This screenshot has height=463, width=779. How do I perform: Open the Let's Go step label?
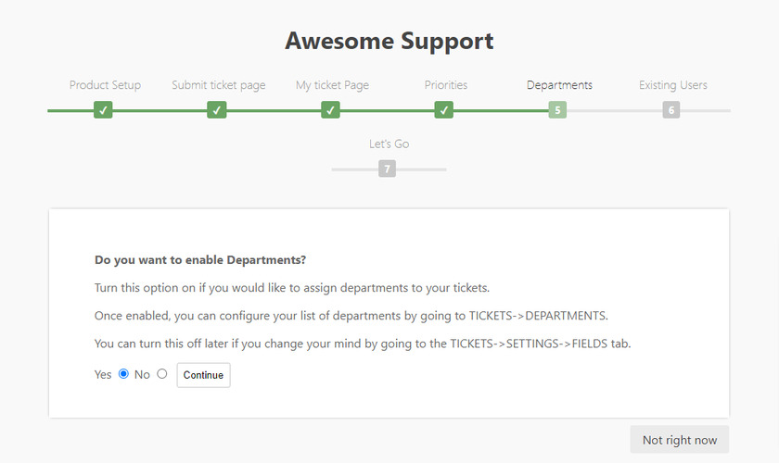coord(389,144)
